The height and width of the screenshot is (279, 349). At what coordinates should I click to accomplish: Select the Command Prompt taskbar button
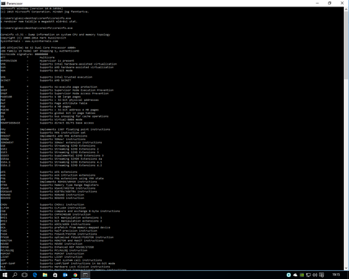tap(85, 275)
